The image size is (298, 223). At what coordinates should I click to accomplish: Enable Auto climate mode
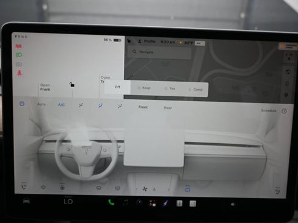[42, 104]
